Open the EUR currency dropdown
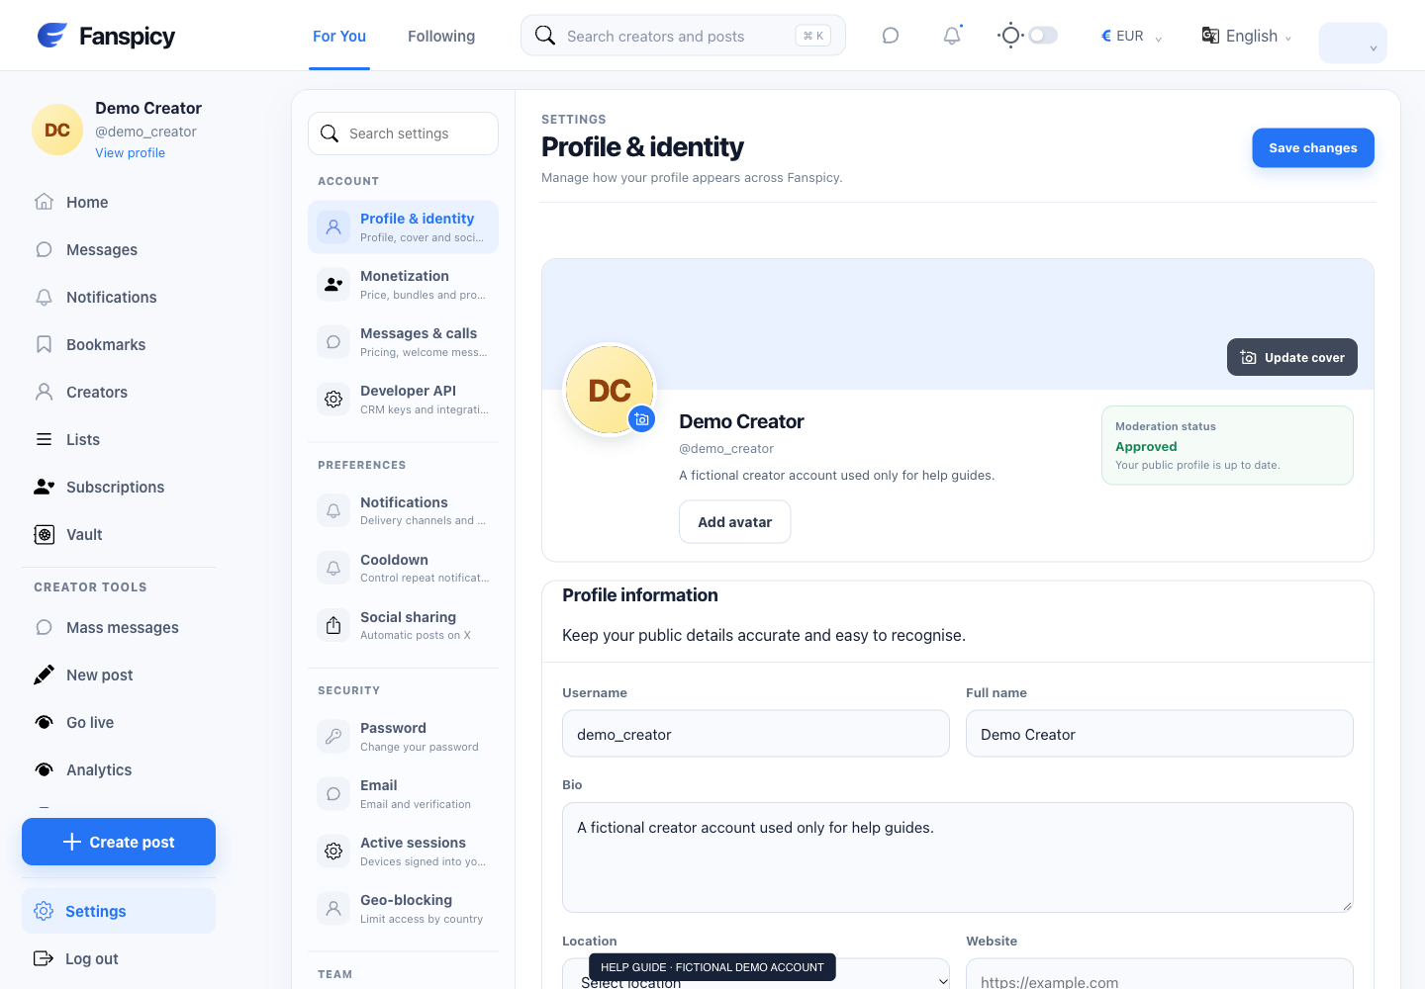The width and height of the screenshot is (1425, 989). click(1131, 36)
